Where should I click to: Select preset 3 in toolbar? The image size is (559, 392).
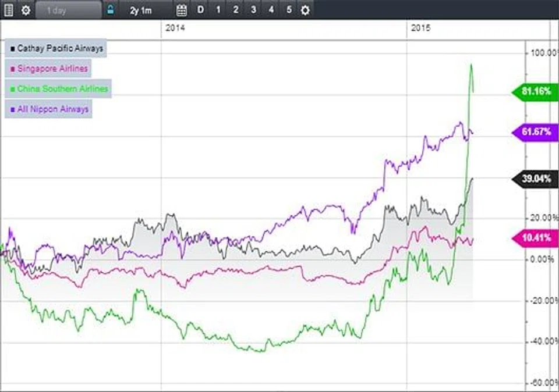[253, 10]
